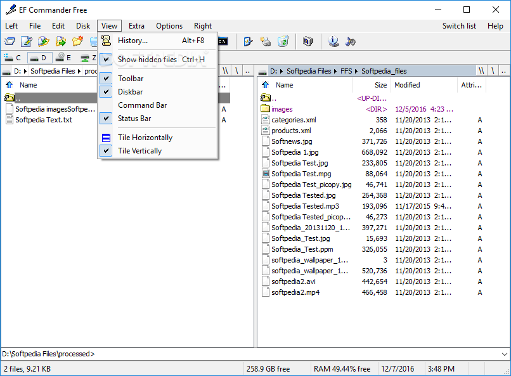The width and height of the screenshot is (511, 376).
Task: Toggle the Diskbar visibility option
Action: pos(158,92)
